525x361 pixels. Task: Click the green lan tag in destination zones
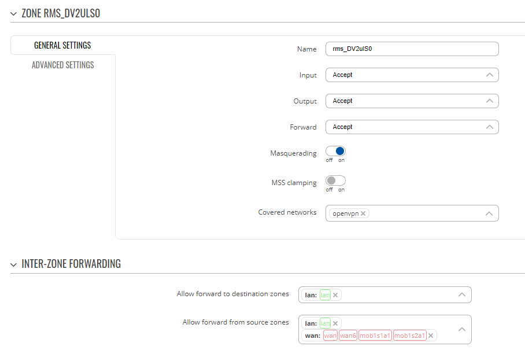tap(325, 295)
